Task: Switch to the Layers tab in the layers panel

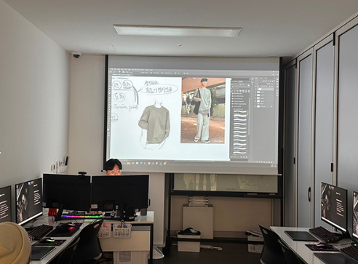Action: tap(256, 78)
